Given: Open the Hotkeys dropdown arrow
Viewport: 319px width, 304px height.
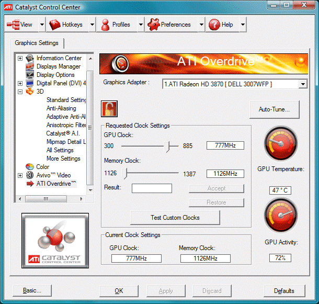Looking at the screenshot, I should tap(92, 25).
